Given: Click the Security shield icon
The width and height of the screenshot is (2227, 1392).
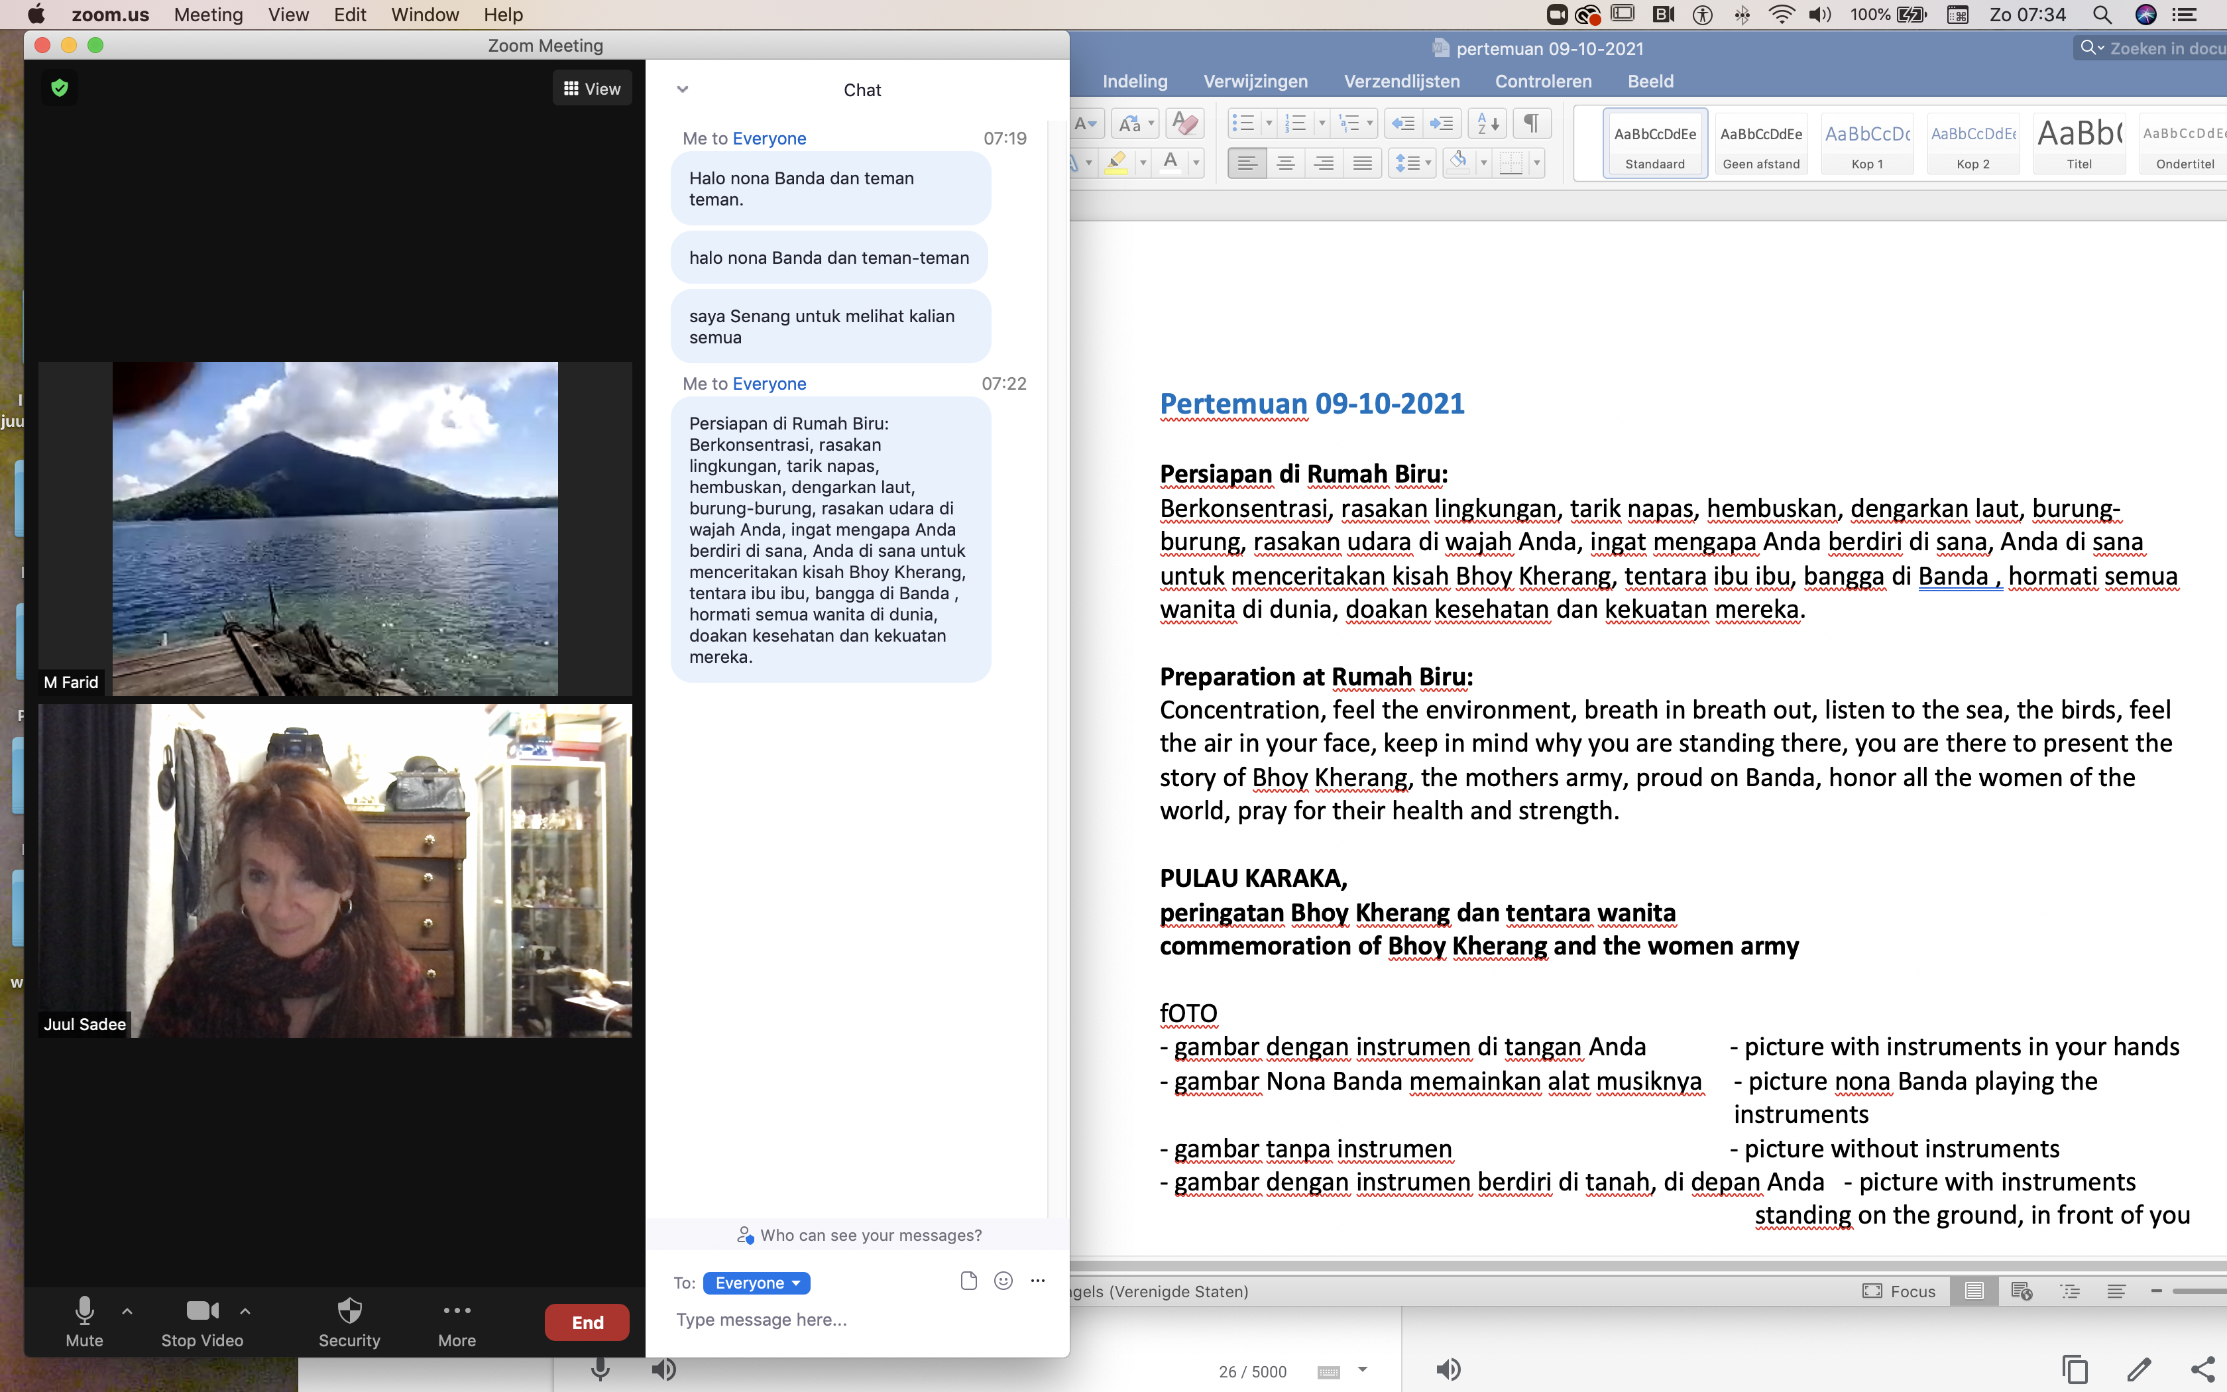Looking at the screenshot, I should pos(349,1311).
